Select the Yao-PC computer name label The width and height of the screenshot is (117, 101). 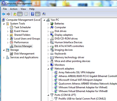(55, 20)
